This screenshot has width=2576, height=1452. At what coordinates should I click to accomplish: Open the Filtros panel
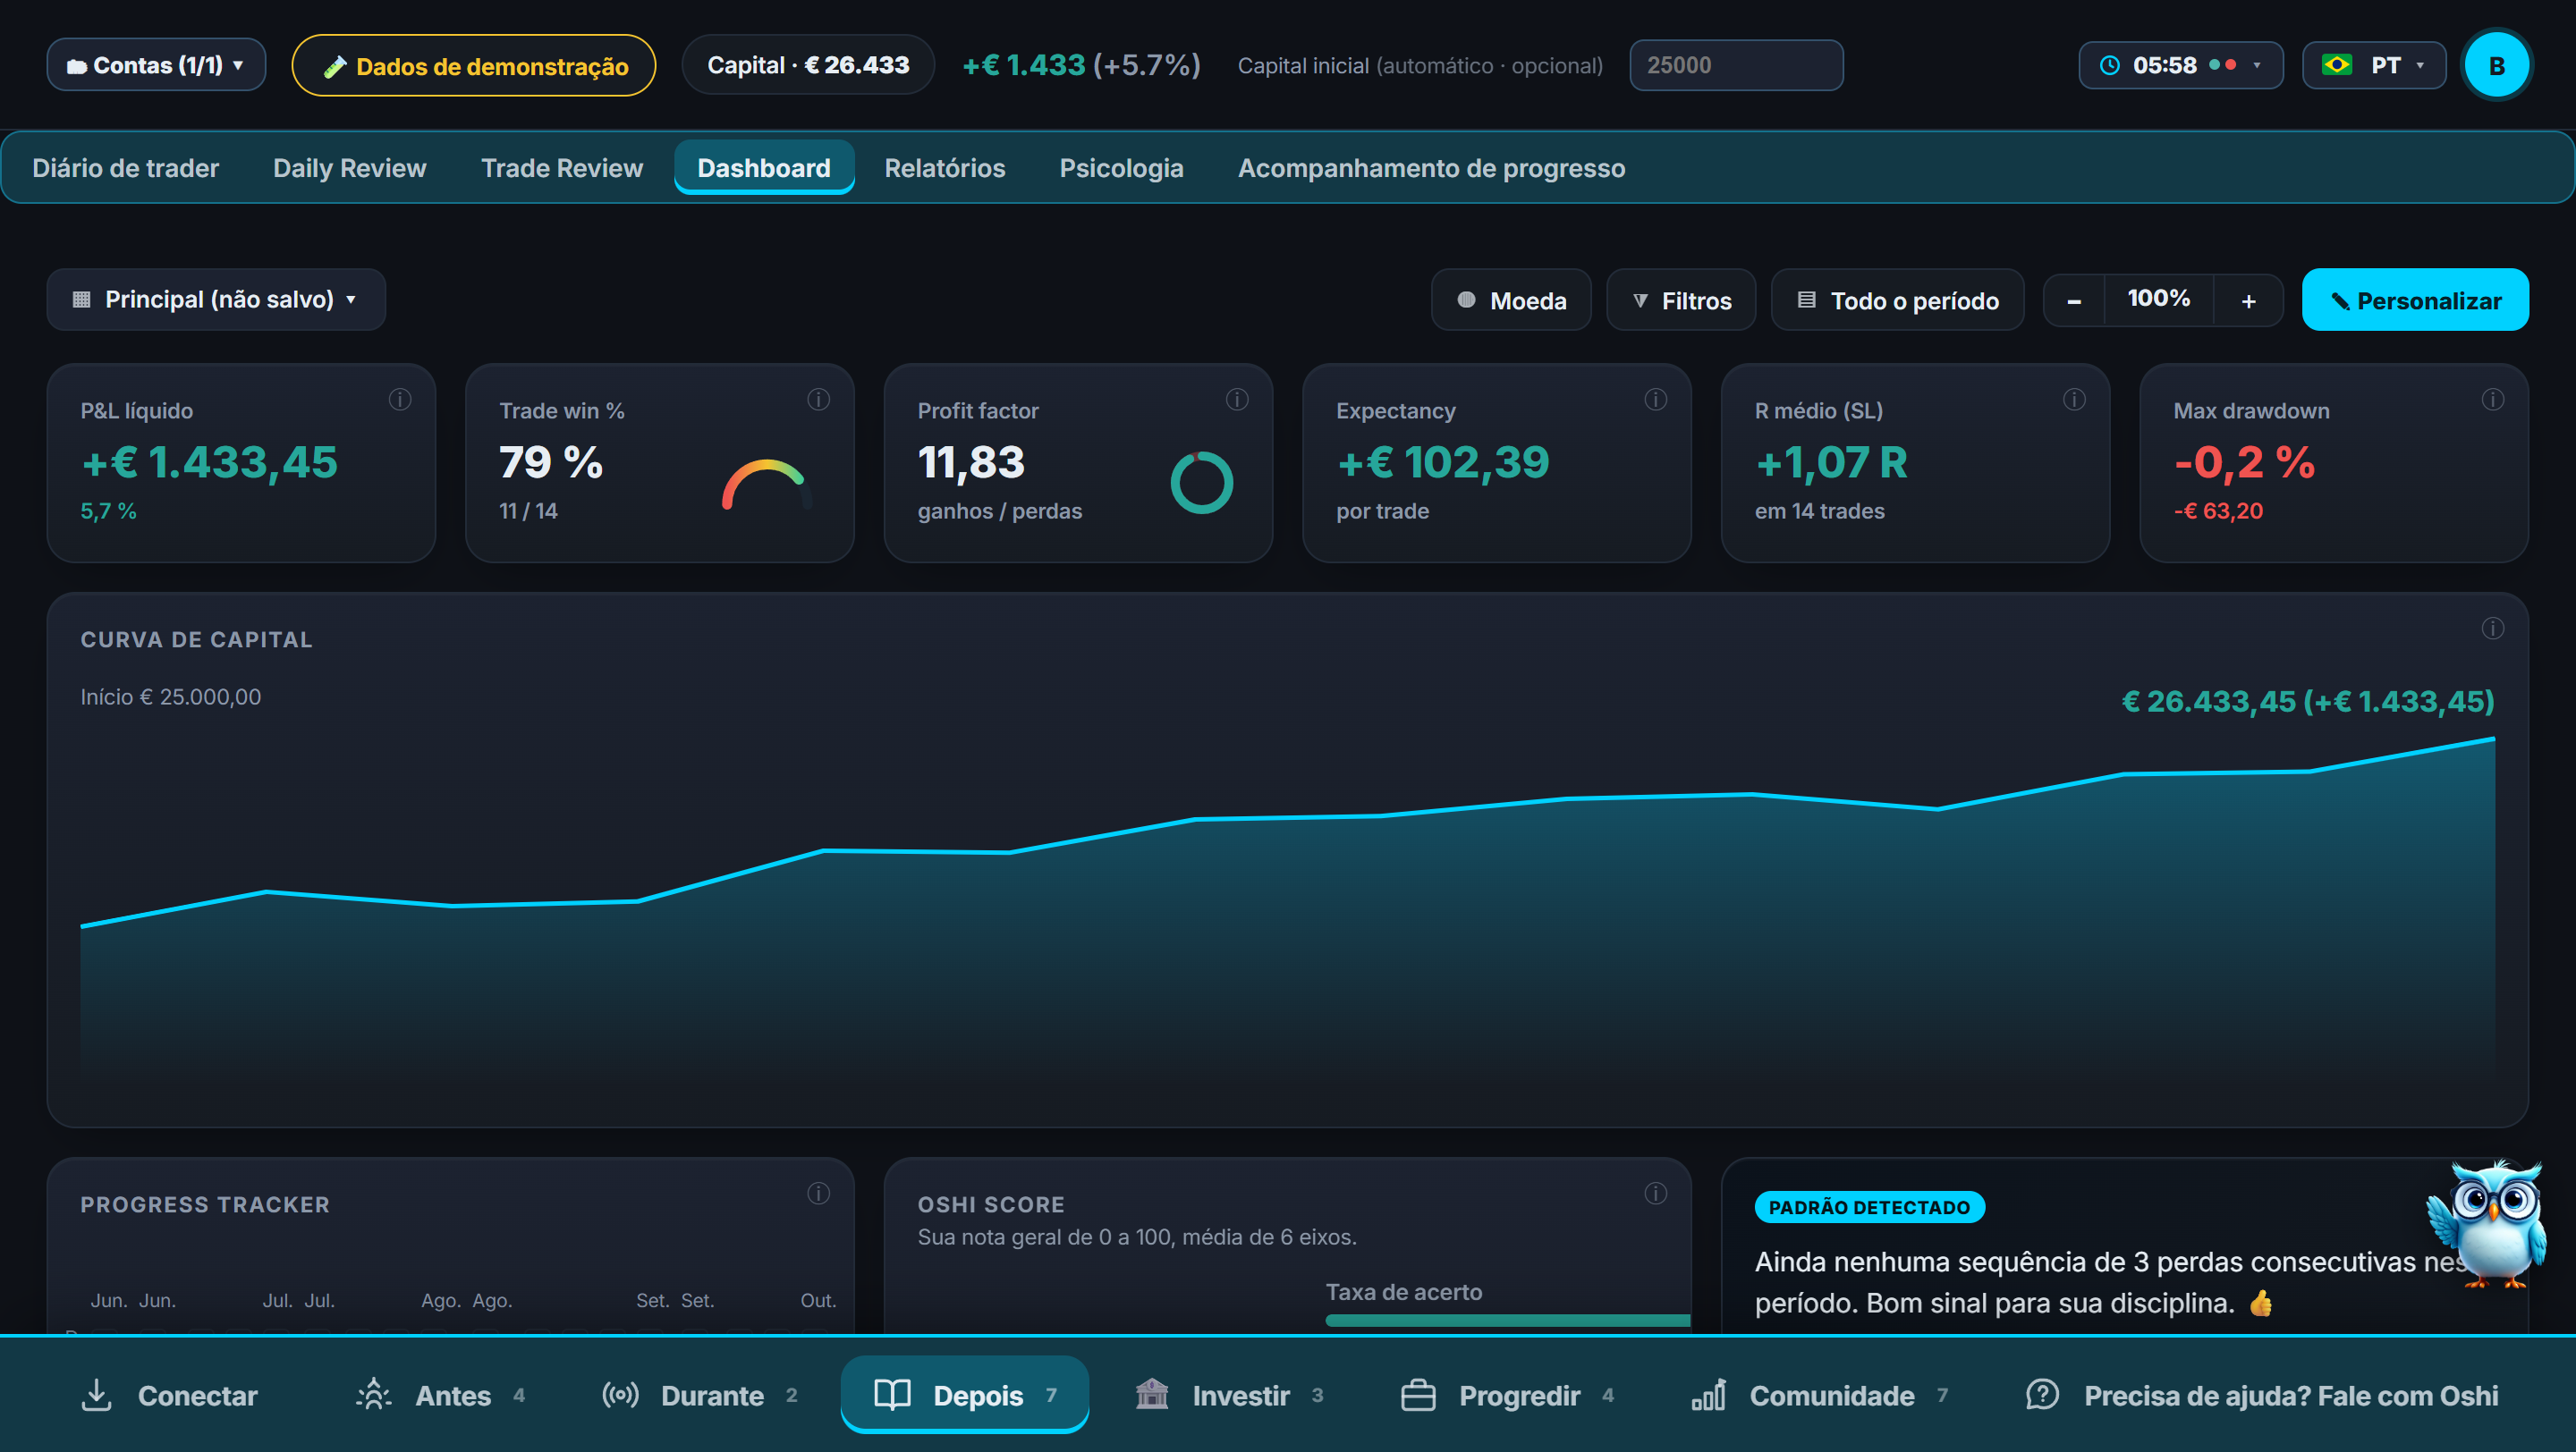point(1681,300)
